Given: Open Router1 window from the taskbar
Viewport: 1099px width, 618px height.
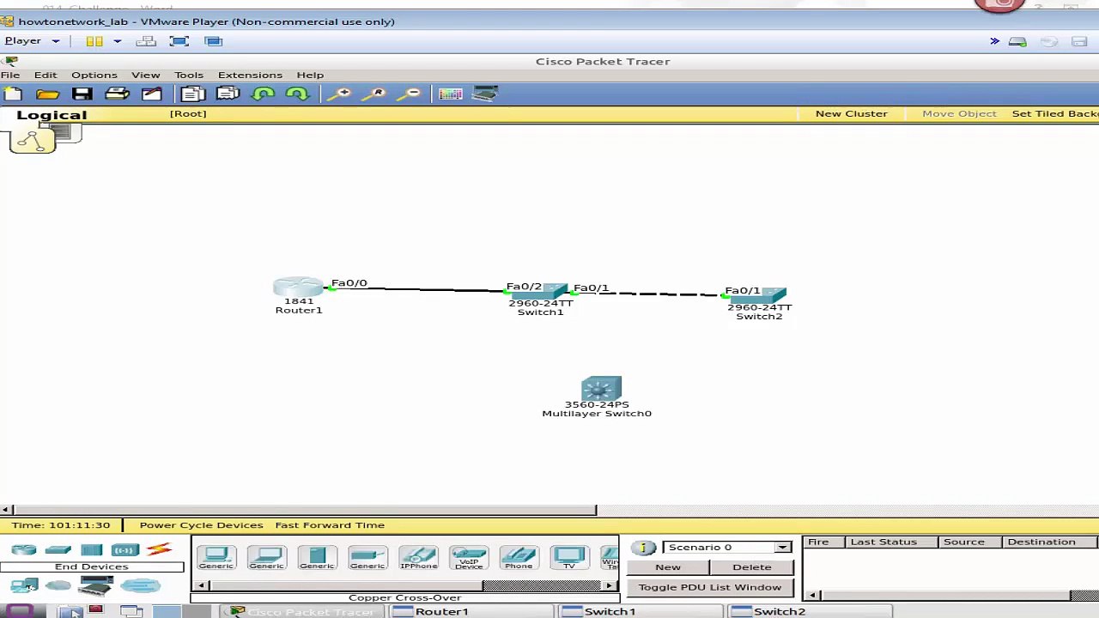Looking at the screenshot, I should tap(472, 611).
